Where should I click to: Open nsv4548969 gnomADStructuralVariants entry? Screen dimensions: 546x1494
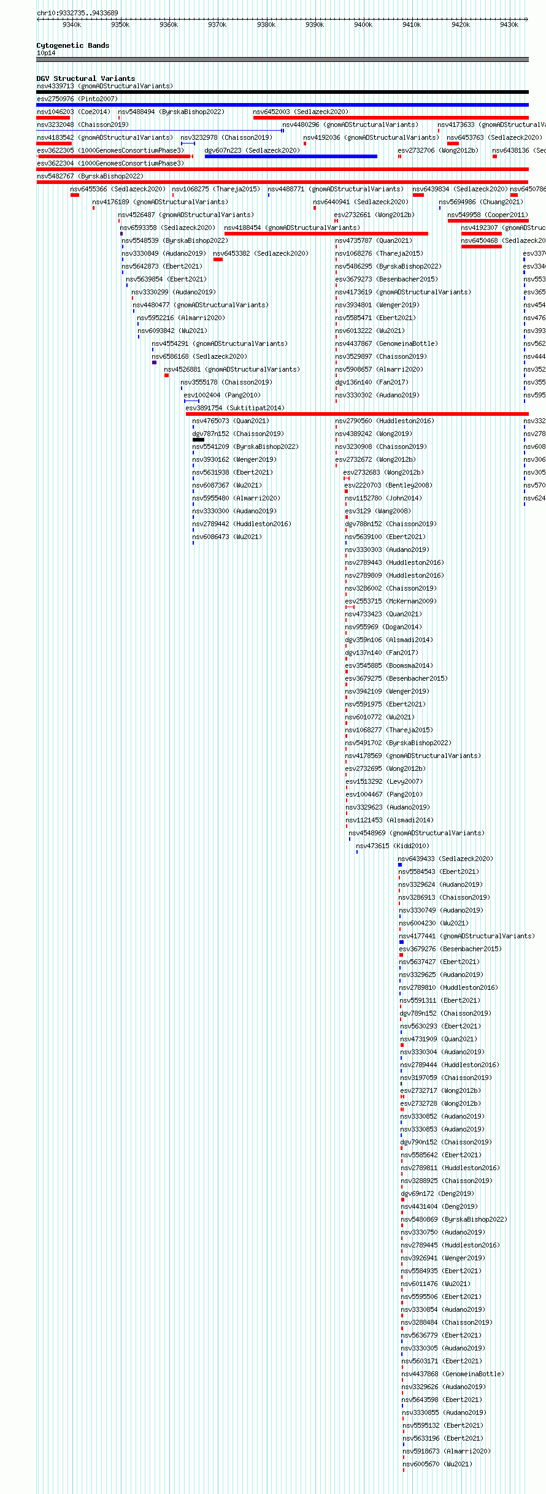tap(417, 833)
